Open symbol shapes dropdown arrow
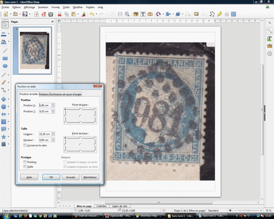Screen dimensions: 274x219 (8, 106)
